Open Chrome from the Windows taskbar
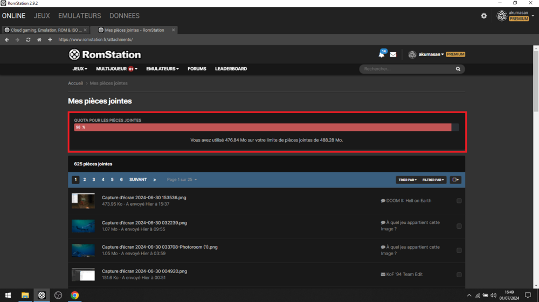Screen dimensions: 539x302 click(x=75, y=295)
